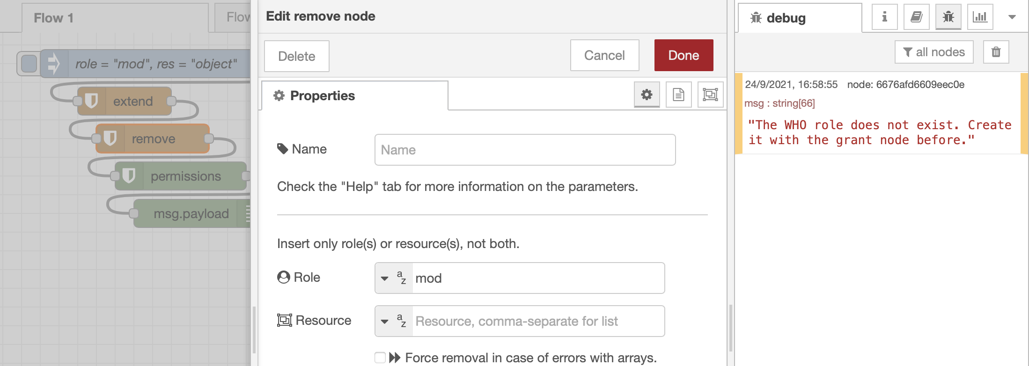Select the Properties tab
Image resolution: width=1029 pixels, height=366 pixels.
click(354, 95)
